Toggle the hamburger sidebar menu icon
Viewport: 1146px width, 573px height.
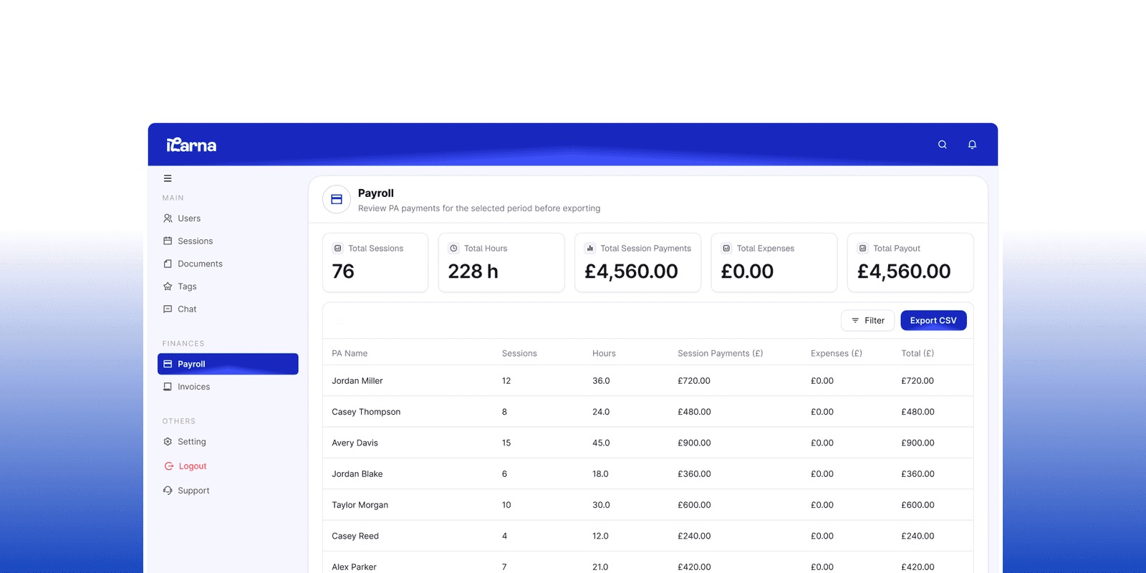click(168, 178)
